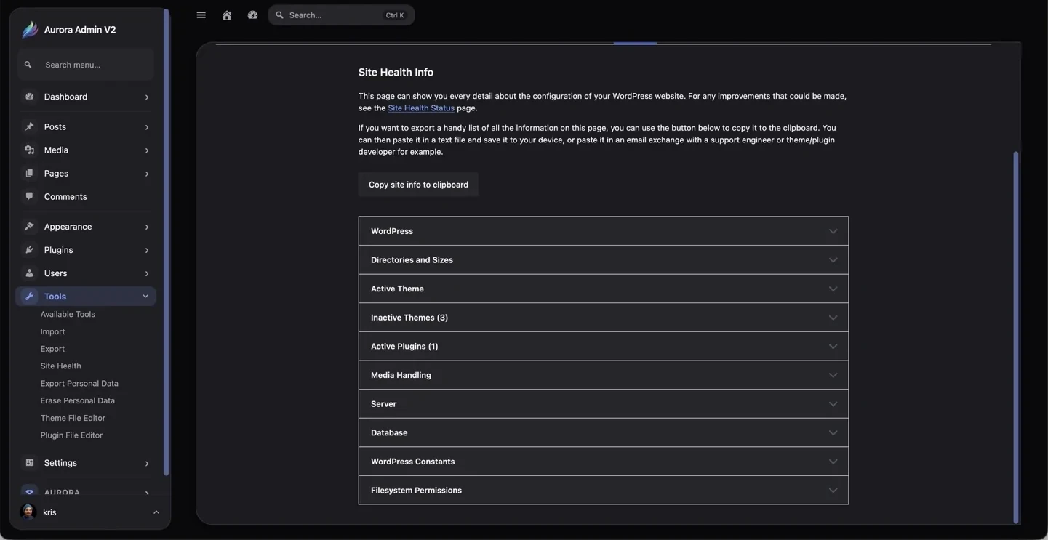The image size is (1048, 540).
Task: Expand the WordPress Constants section
Action: [x=603, y=462]
